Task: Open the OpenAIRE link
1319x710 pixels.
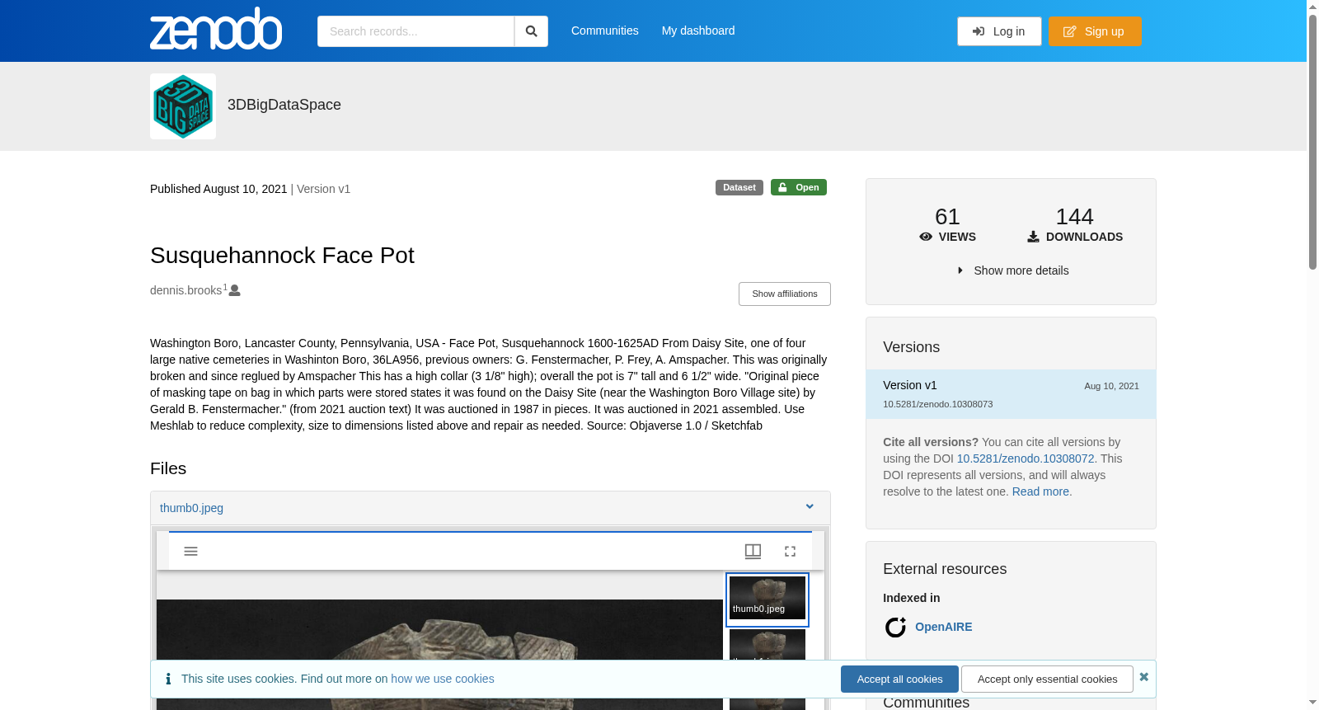Action: tap(944, 627)
